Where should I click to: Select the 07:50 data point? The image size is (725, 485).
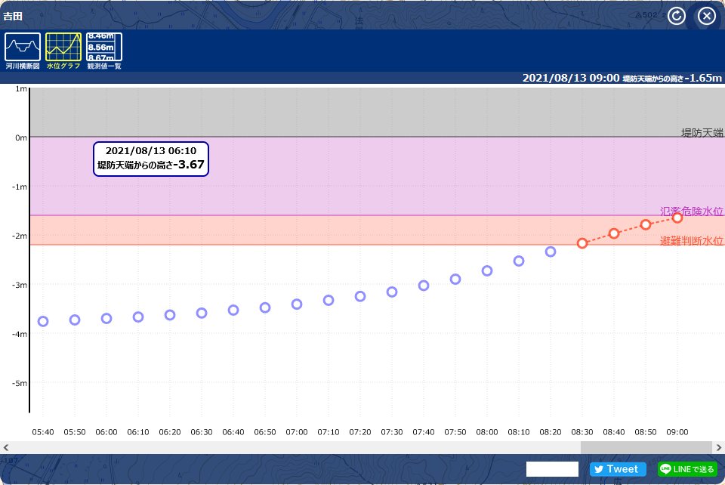point(455,280)
